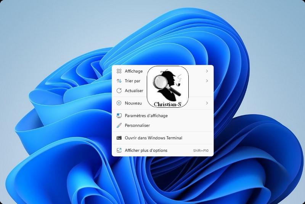Screen dimensions: 305x204
Task: Show the Afficher plus d'options entry
Action: pos(146,150)
